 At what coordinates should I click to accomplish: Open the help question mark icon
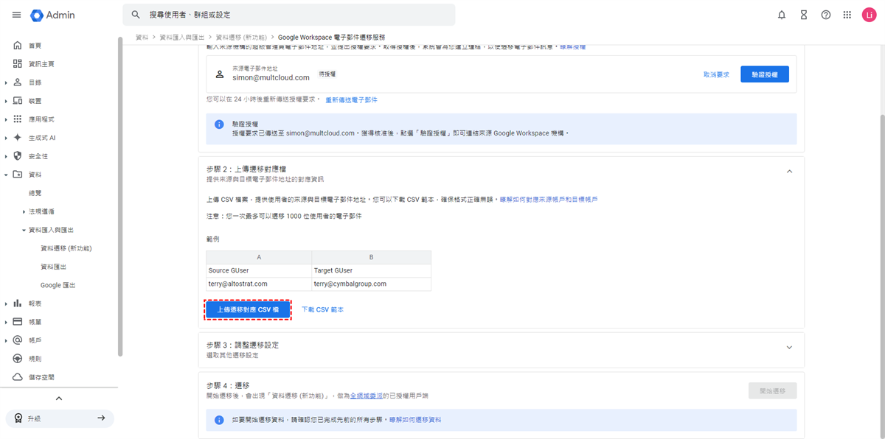[826, 15]
